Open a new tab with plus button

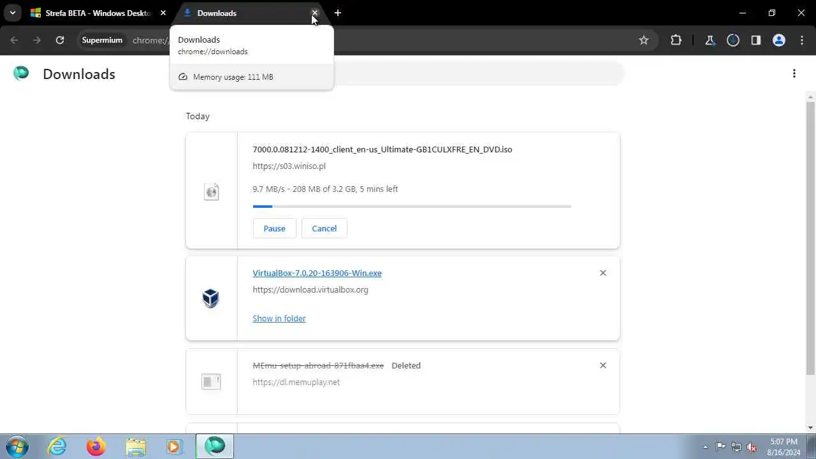pos(338,13)
